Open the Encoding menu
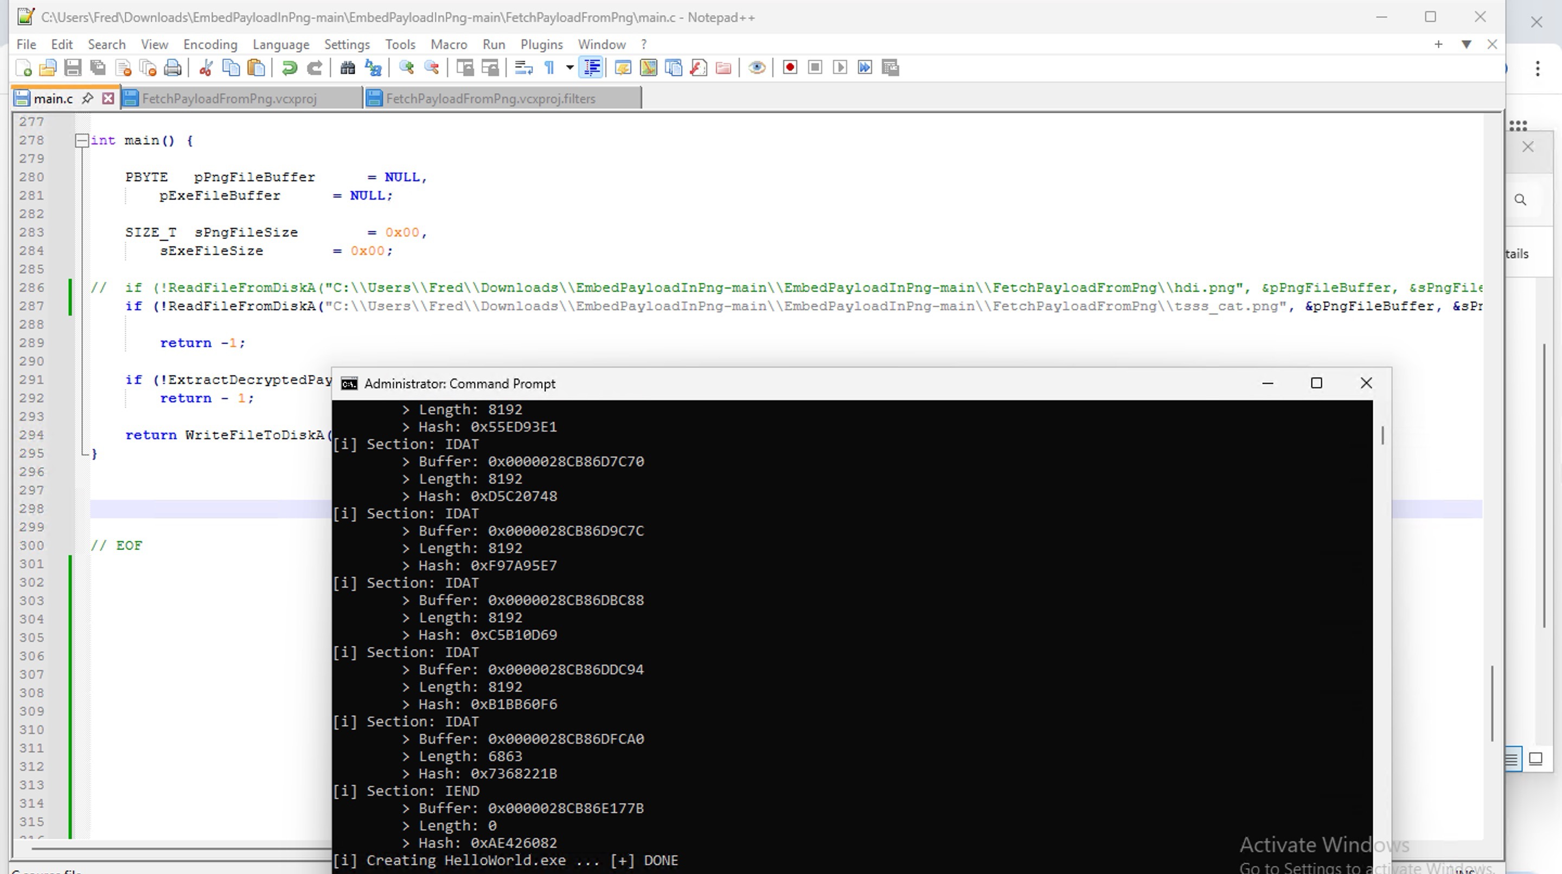This screenshot has width=1562, height=874. click(x=210, y=44)
